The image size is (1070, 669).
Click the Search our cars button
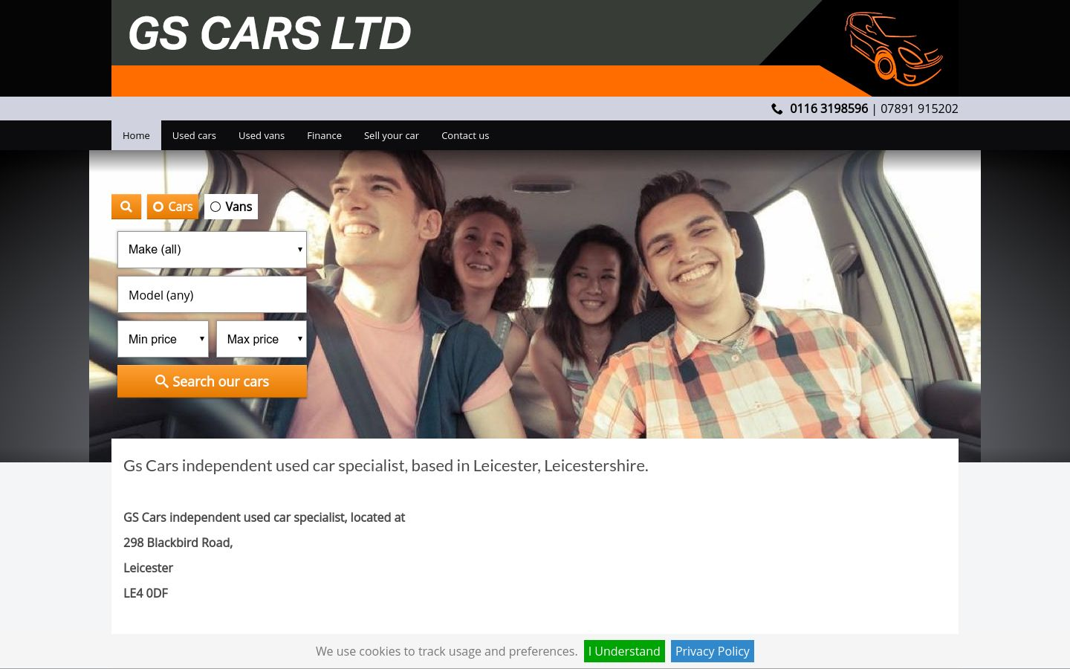[x=212, y=381]
